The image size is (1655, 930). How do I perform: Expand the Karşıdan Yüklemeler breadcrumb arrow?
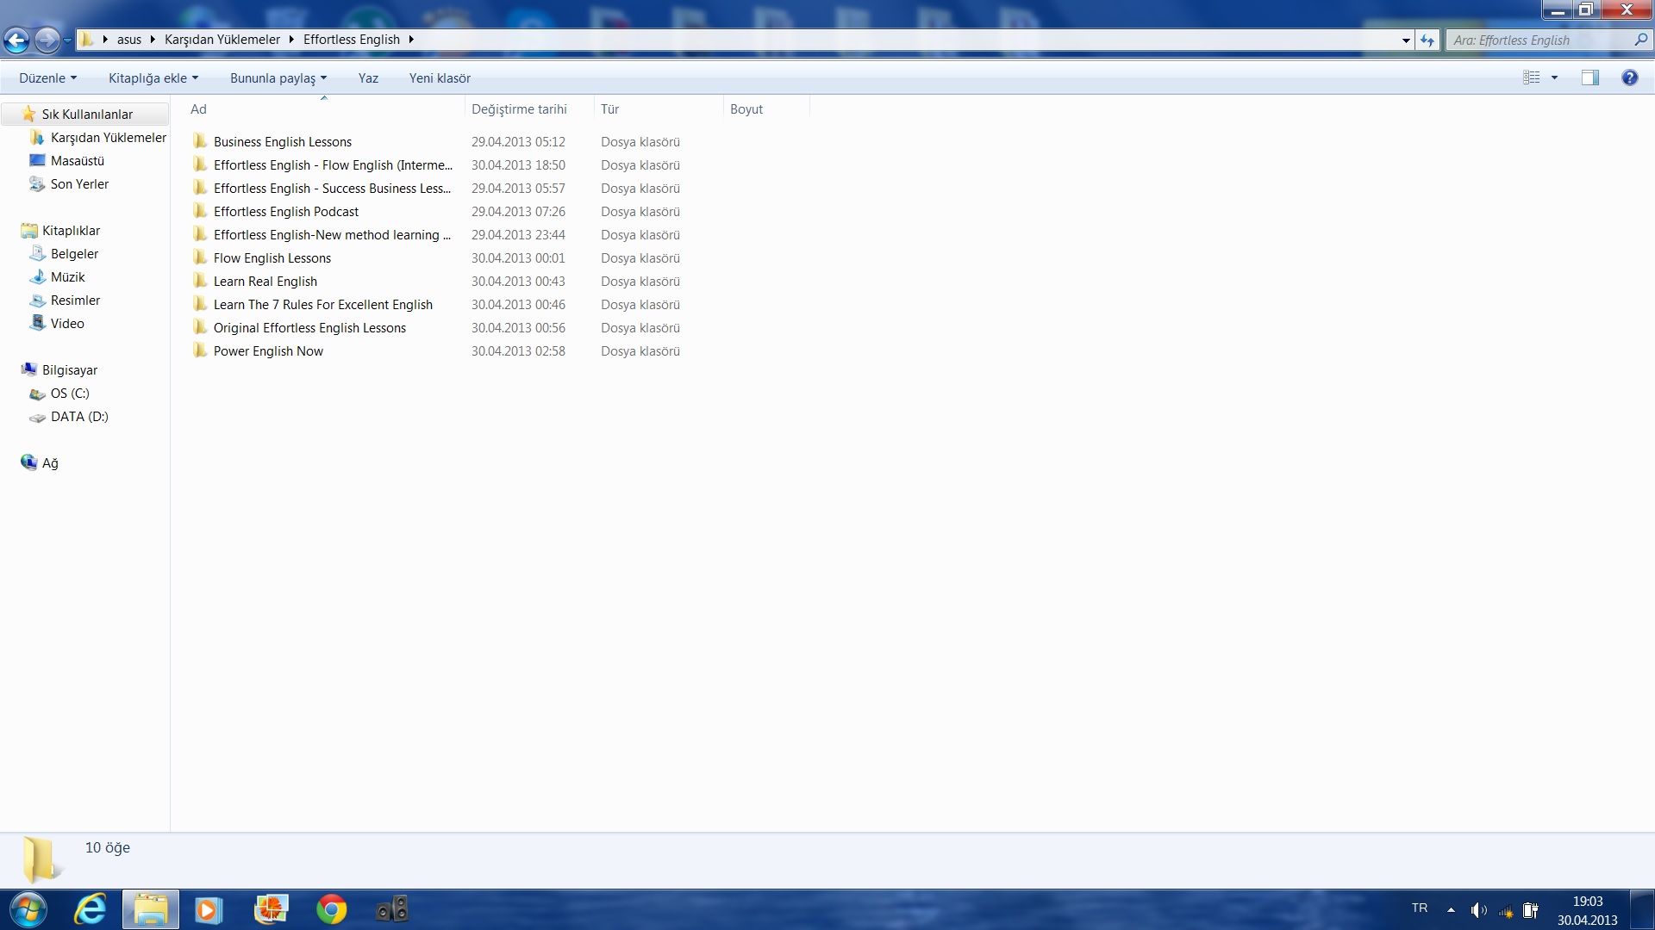[291, 40]
